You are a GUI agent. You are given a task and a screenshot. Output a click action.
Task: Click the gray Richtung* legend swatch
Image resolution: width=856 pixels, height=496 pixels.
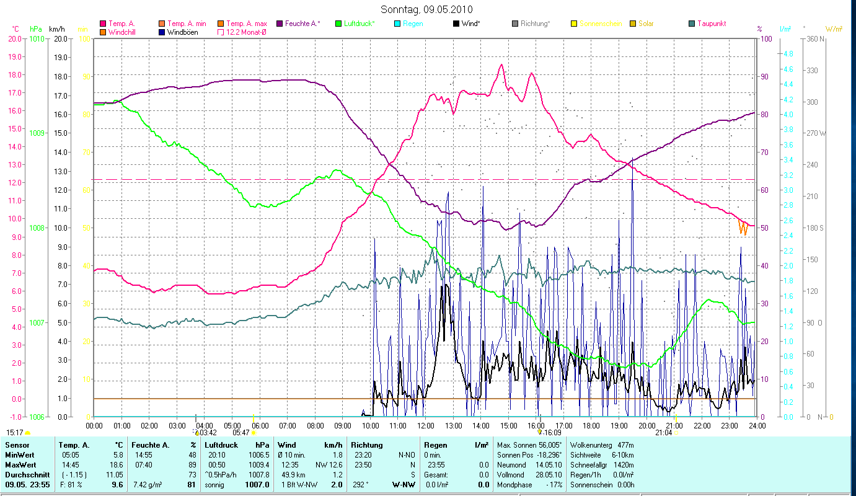point(515,24)
